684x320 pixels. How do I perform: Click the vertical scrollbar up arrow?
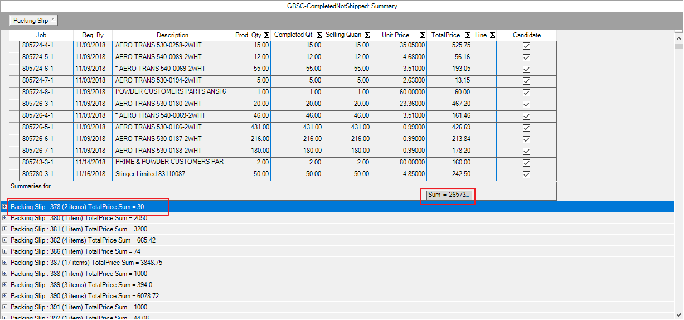pos(678,40)
